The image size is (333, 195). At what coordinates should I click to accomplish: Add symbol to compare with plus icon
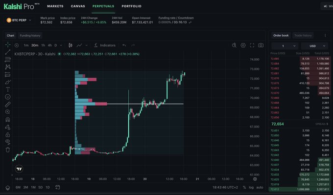tap(17, 45)
